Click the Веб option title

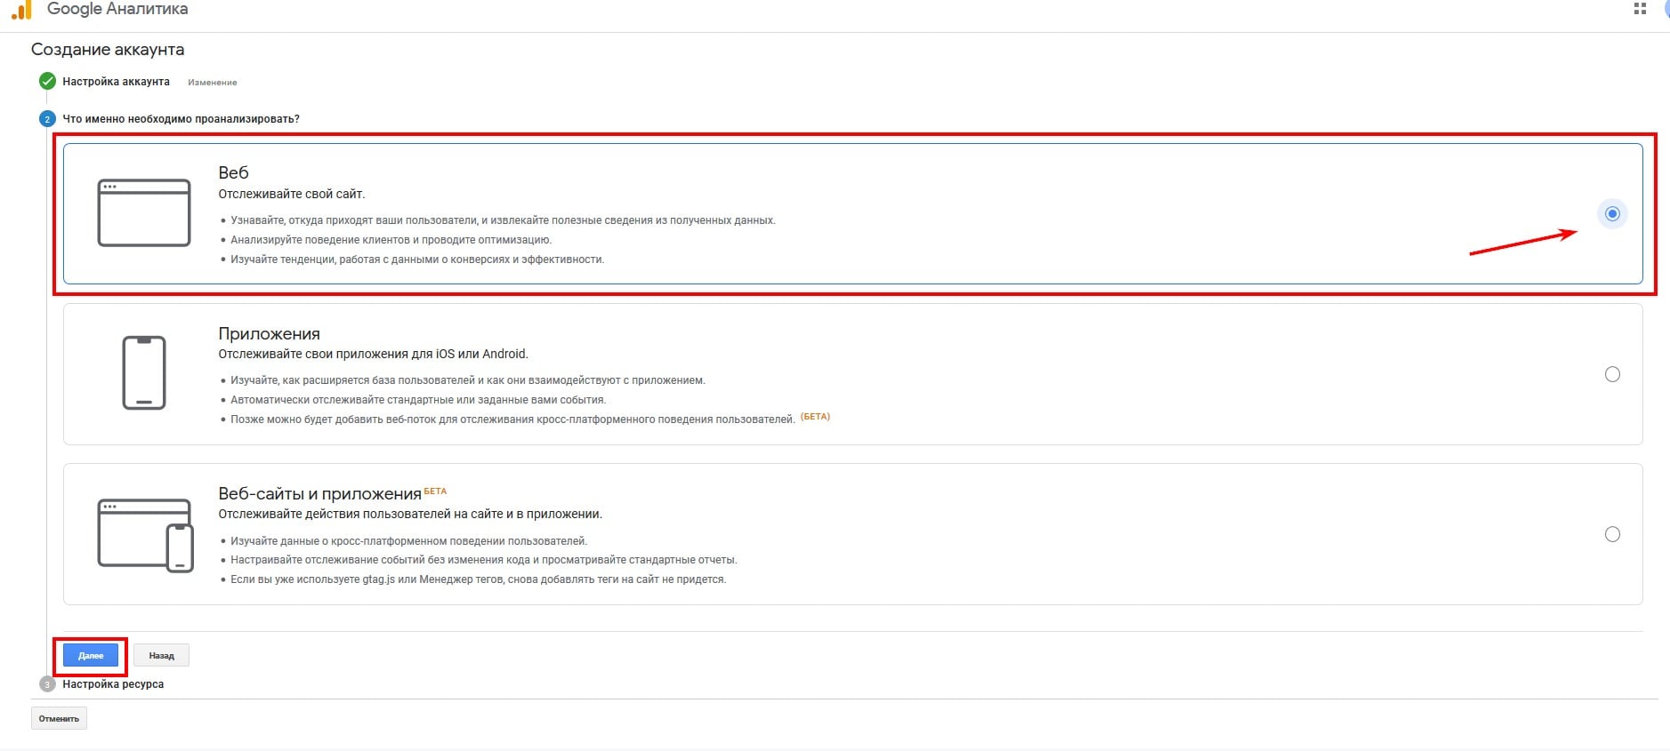(233, 172)
